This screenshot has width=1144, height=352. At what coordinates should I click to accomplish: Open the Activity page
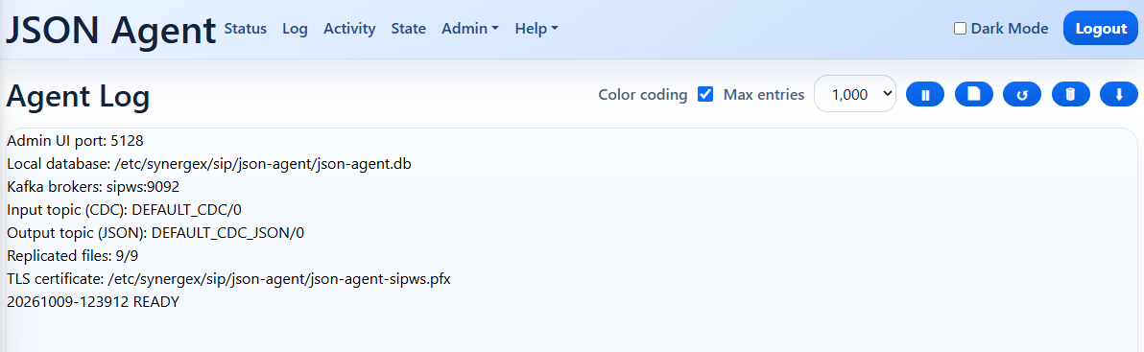click(x=349, y=29)
